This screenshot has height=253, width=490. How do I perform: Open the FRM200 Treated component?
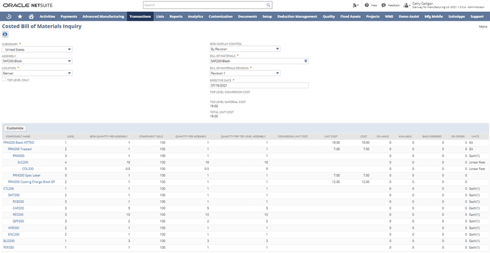click(x=20, y=149)
